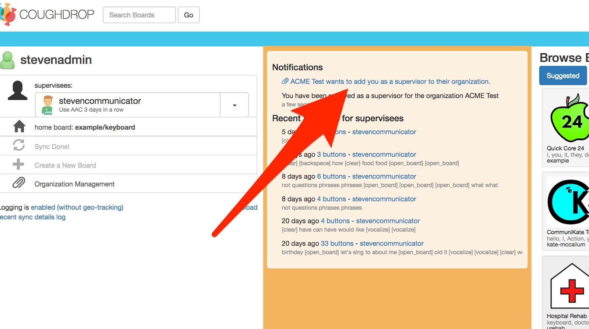
Task: Open the 33 buttons session link
Action: point(337,243)
